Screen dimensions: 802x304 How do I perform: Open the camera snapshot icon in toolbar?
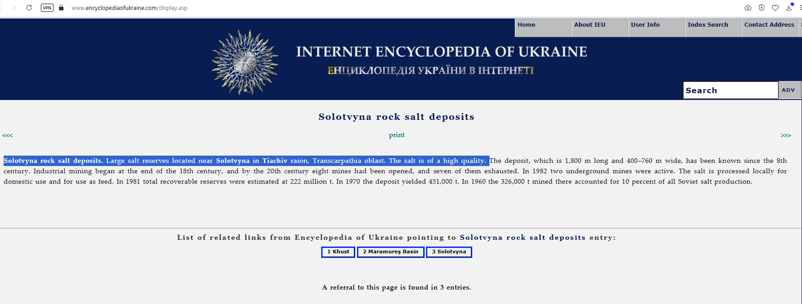tap(748, 8)
